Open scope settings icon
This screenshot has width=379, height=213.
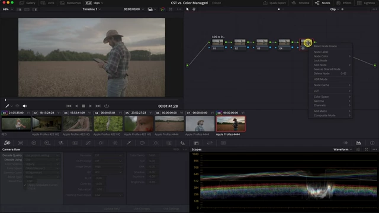[x=358, y=150]
